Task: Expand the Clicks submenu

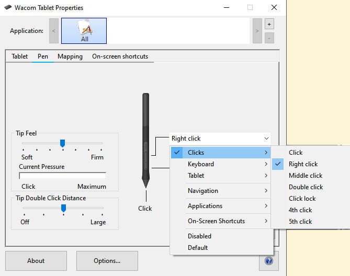Action: click(221, 153)
